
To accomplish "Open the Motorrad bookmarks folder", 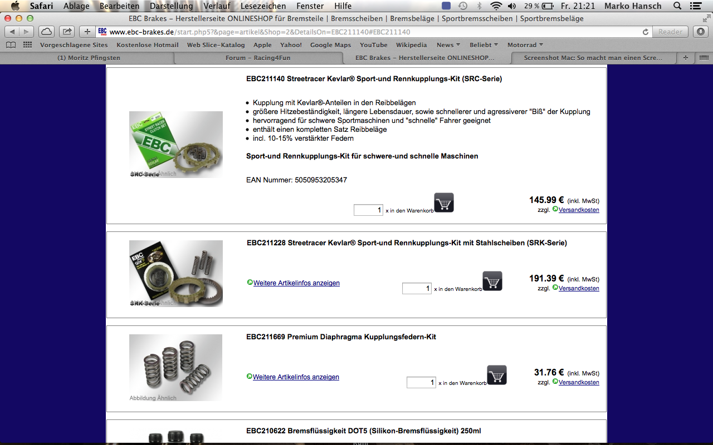I will pyautogui.click(x=525, y=45).
